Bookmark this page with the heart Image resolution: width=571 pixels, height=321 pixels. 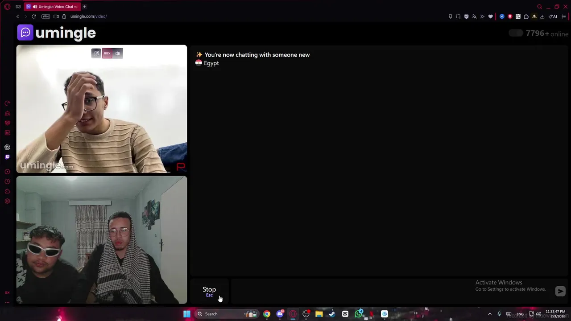(x=490, y=16)
